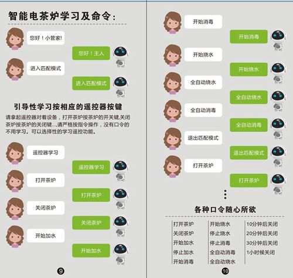The image size is (293, 278).
Task: Click '30分钟后关闭' in the command list
Action: pyautogui.click(x=262, y=243)
